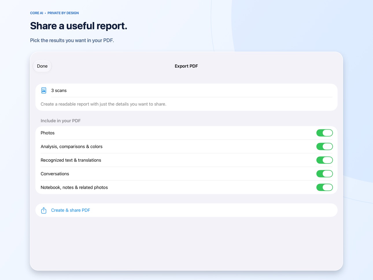Click the share icon beside Create & share PDF
The image size is (373, 280).
click(44, 210)
